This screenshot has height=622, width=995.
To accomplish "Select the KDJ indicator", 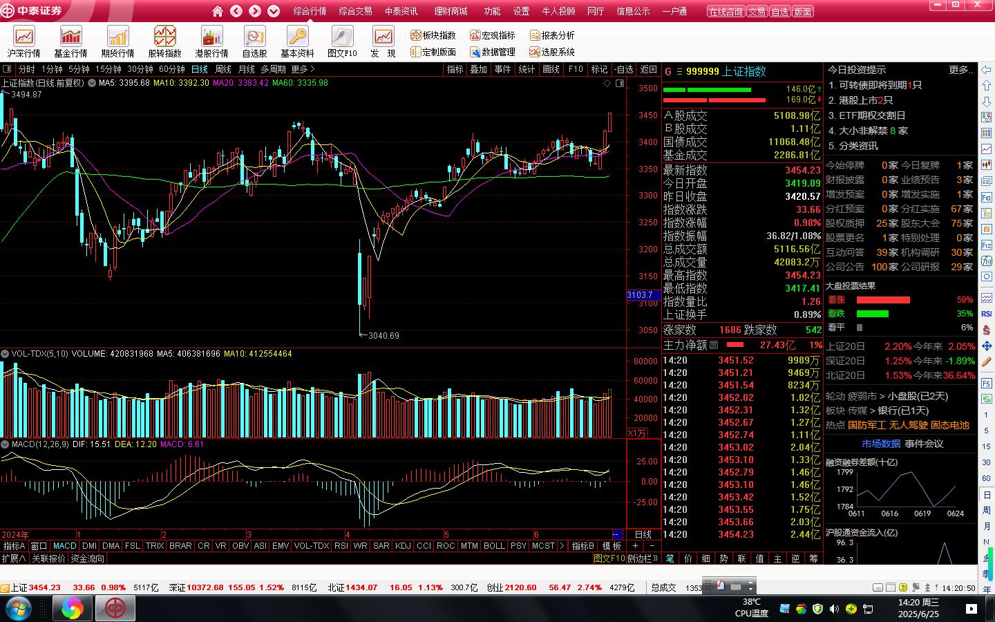I will pyautogui.click(x=403, y=546).
